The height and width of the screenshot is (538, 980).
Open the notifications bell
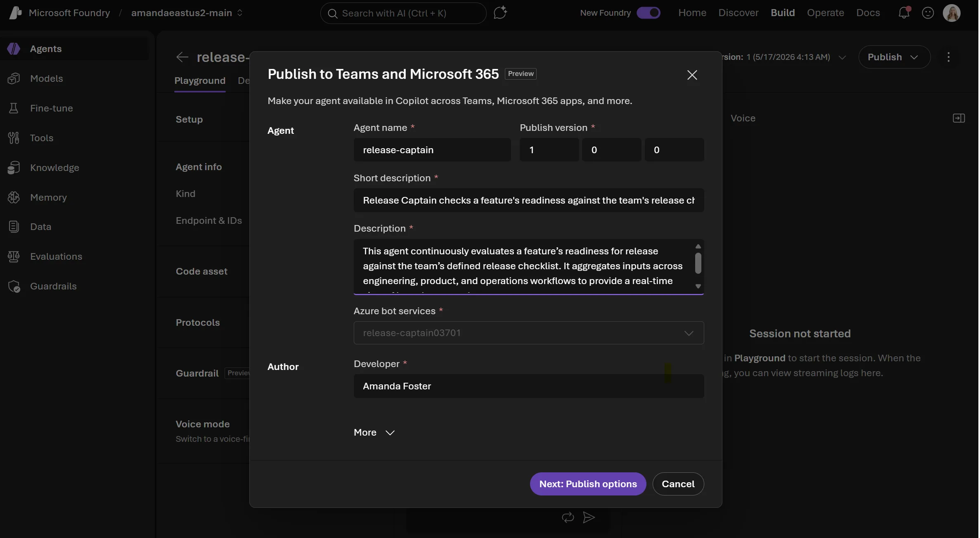coord(904,13)
